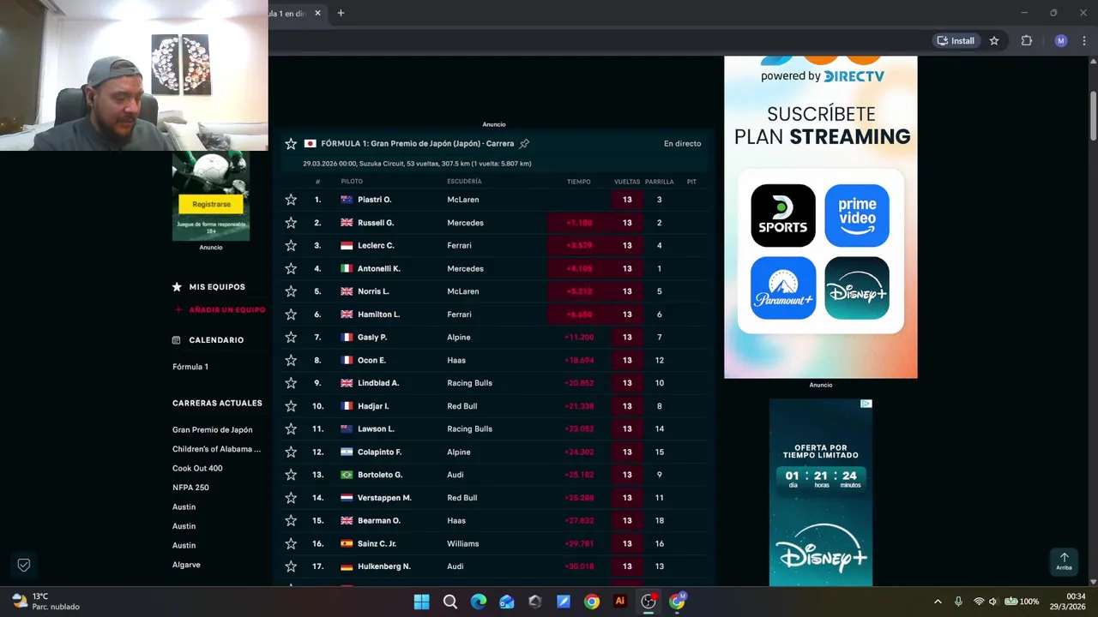The height and width of the screenshot is (617, 1098).
Task: Star Hadjar I. row
Action: tap(291, 406)
